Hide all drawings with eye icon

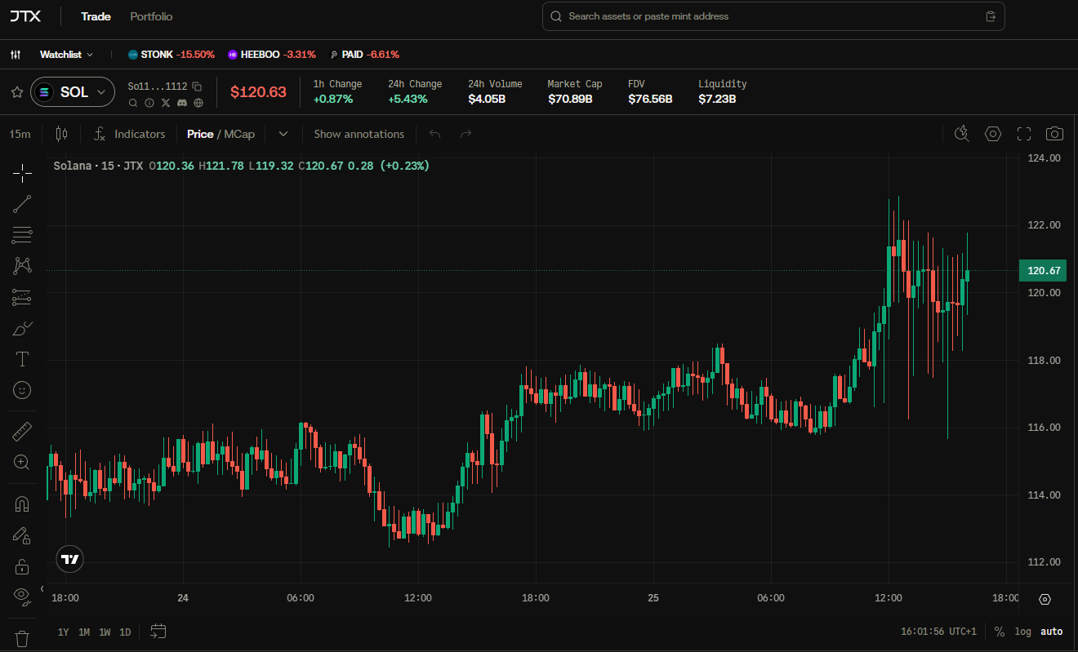click(22, 597)
